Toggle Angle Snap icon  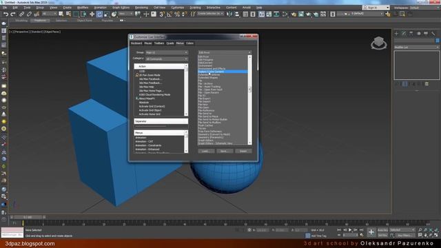tap(170, 14)
